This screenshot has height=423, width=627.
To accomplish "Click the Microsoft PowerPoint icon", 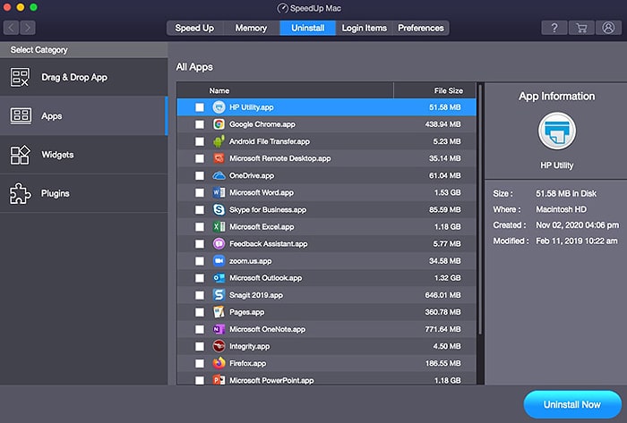I will coord(219,380).
